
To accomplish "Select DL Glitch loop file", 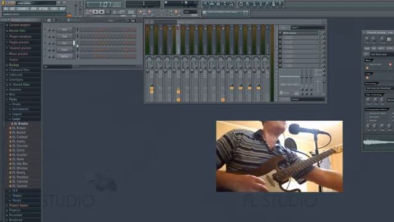I will [x=18, y=150].
